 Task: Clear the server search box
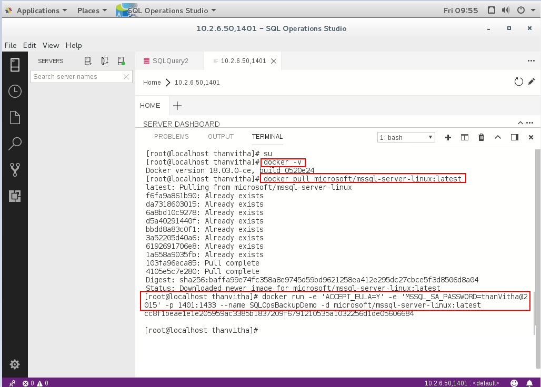coord(126,76)
